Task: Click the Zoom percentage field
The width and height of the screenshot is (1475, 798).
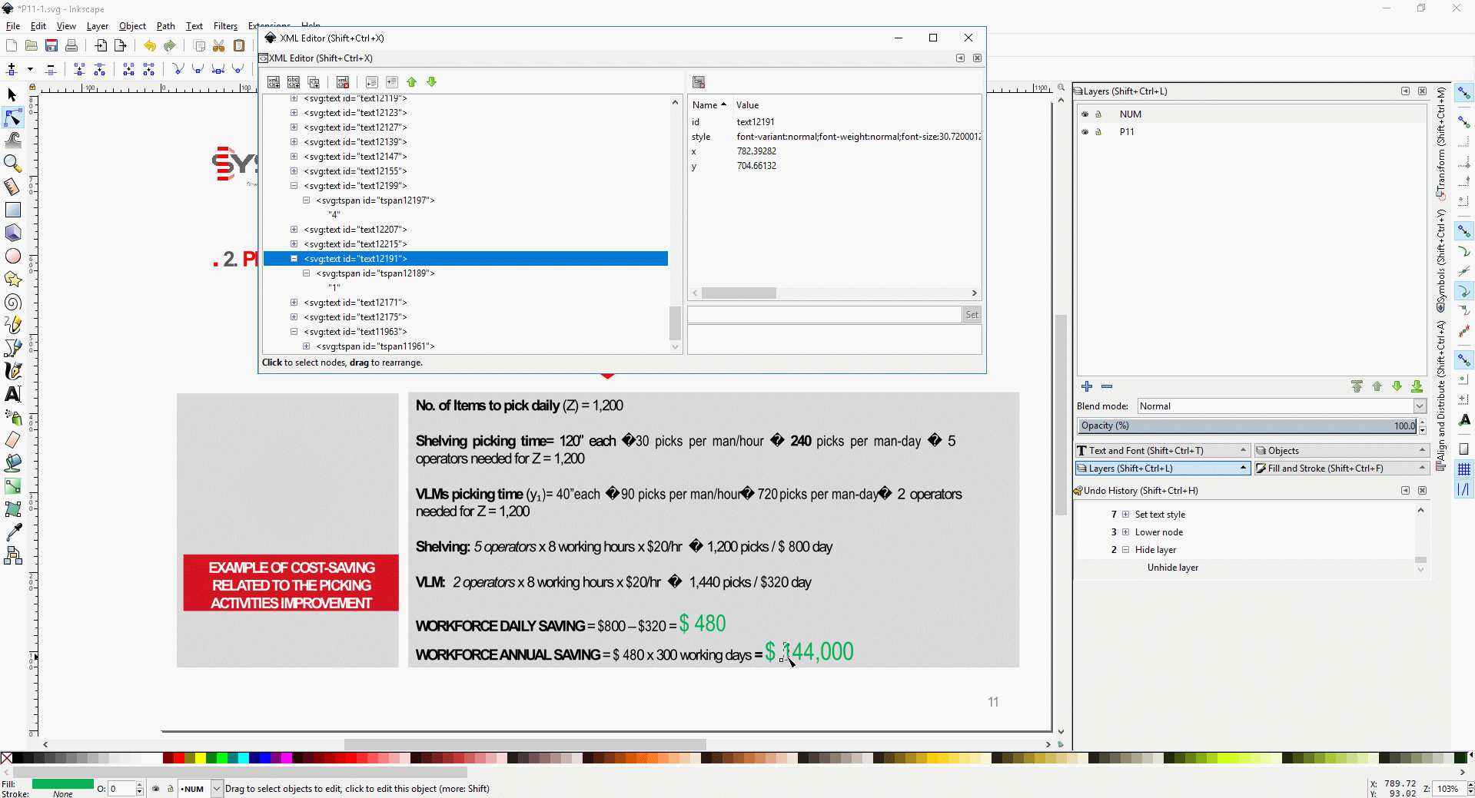Action: (x=1448, y=789)
